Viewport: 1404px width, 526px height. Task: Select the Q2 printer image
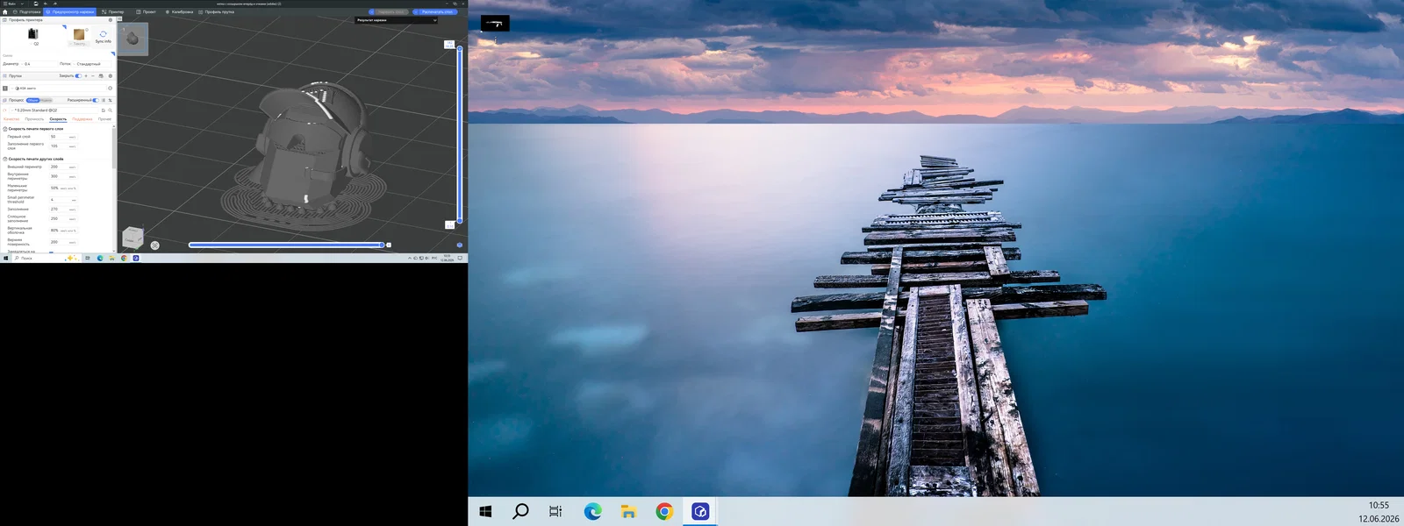[33, 34]
